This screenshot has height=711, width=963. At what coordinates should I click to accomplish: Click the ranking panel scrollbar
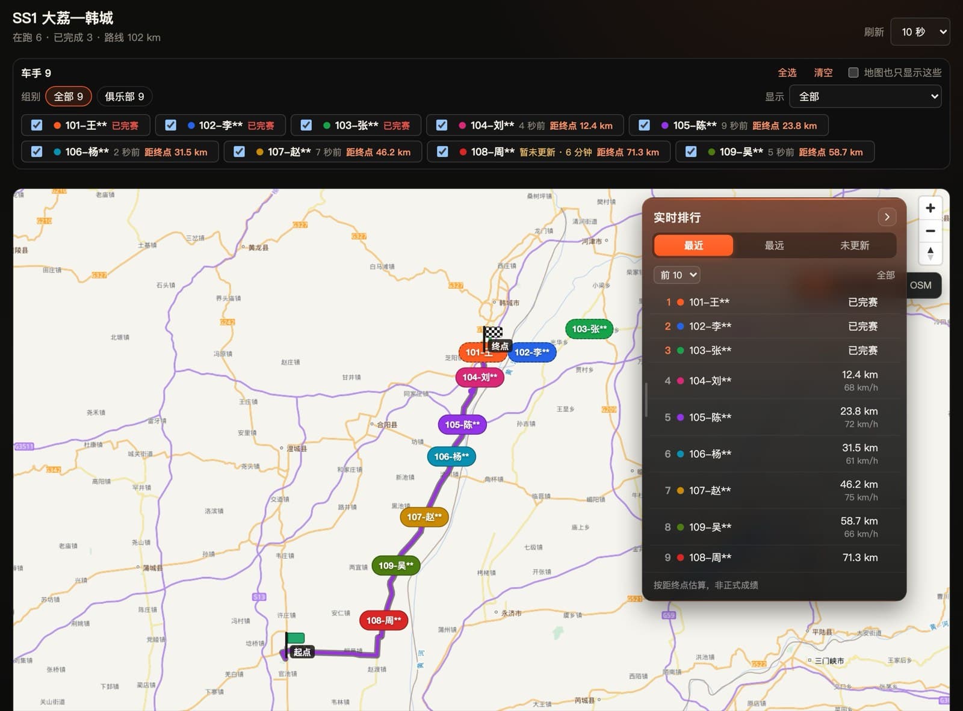pyautogui.click(x=646, y=400)
